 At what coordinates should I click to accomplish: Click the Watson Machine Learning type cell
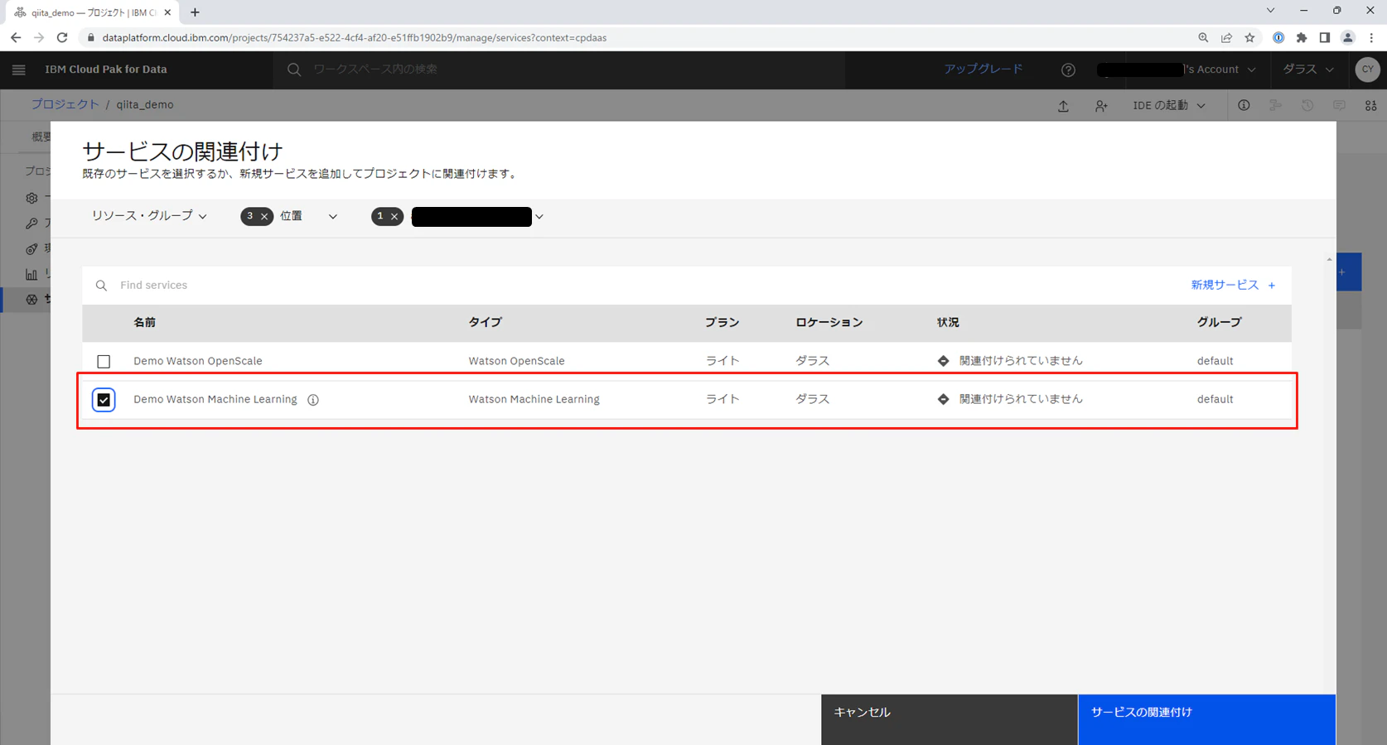coord(534,399)
